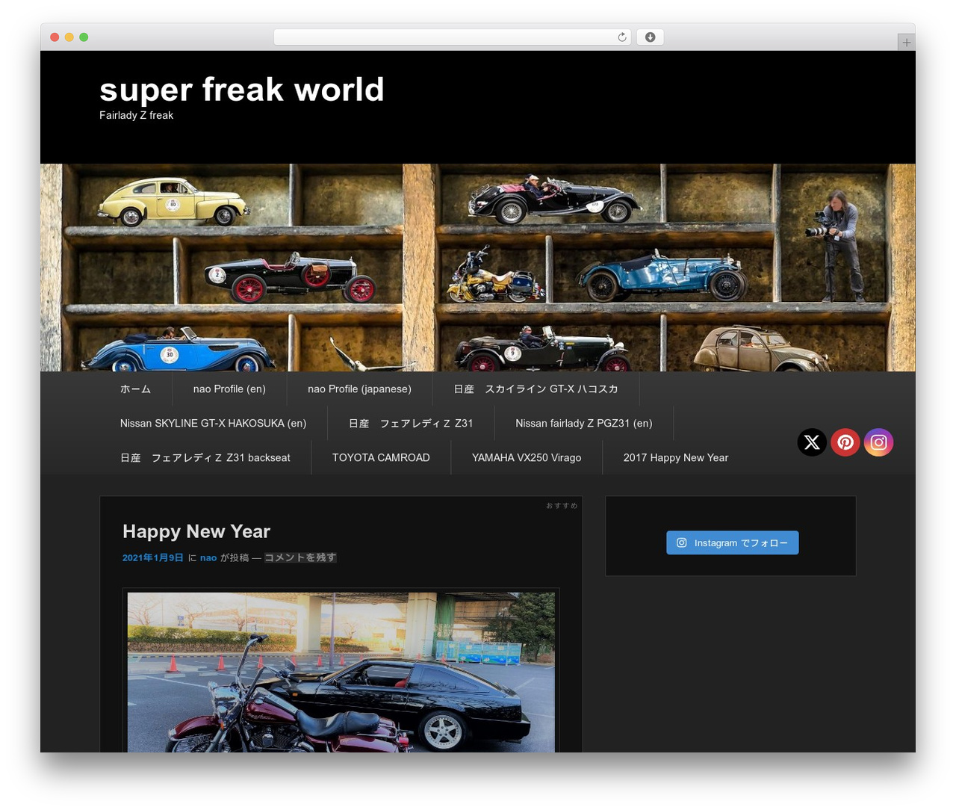Viewport: 956px width, 810px height.
Task: Open the X (Twitter) social icon
Action: [x=812, y=442]
